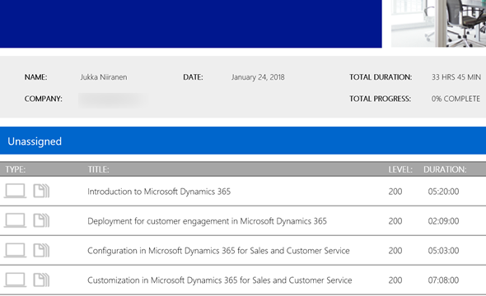Click the COMPANY: label

click(44, 99)
